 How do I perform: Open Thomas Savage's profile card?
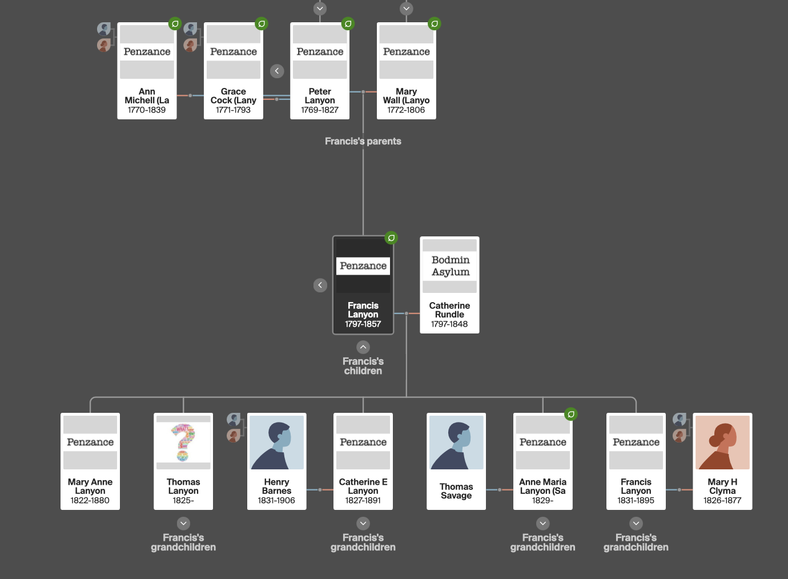tap(456, 461)
